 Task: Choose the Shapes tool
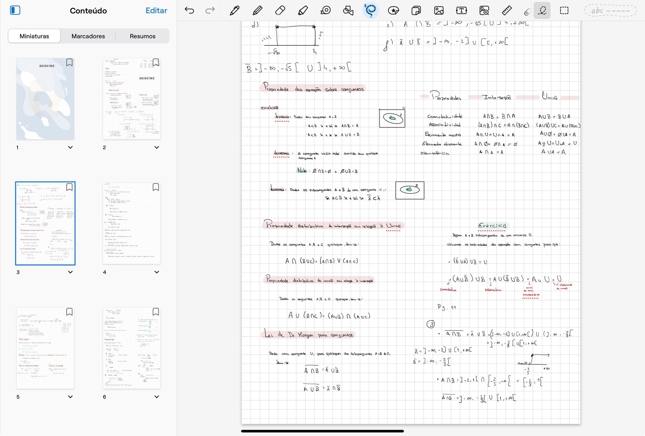click(348, 11)
